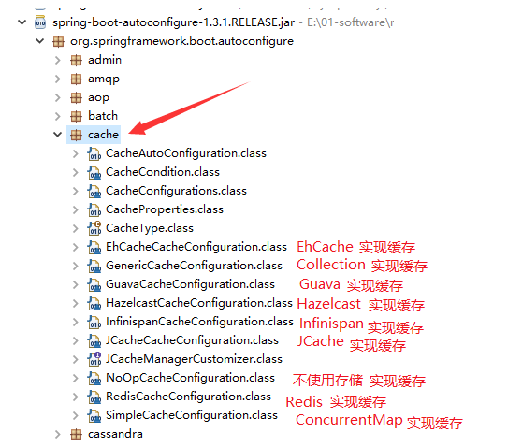The height and width of the screenshot is (447, 522).
Task: Click the spring-boot-autoconfigure jar file icon
Action: pos(40,22)
